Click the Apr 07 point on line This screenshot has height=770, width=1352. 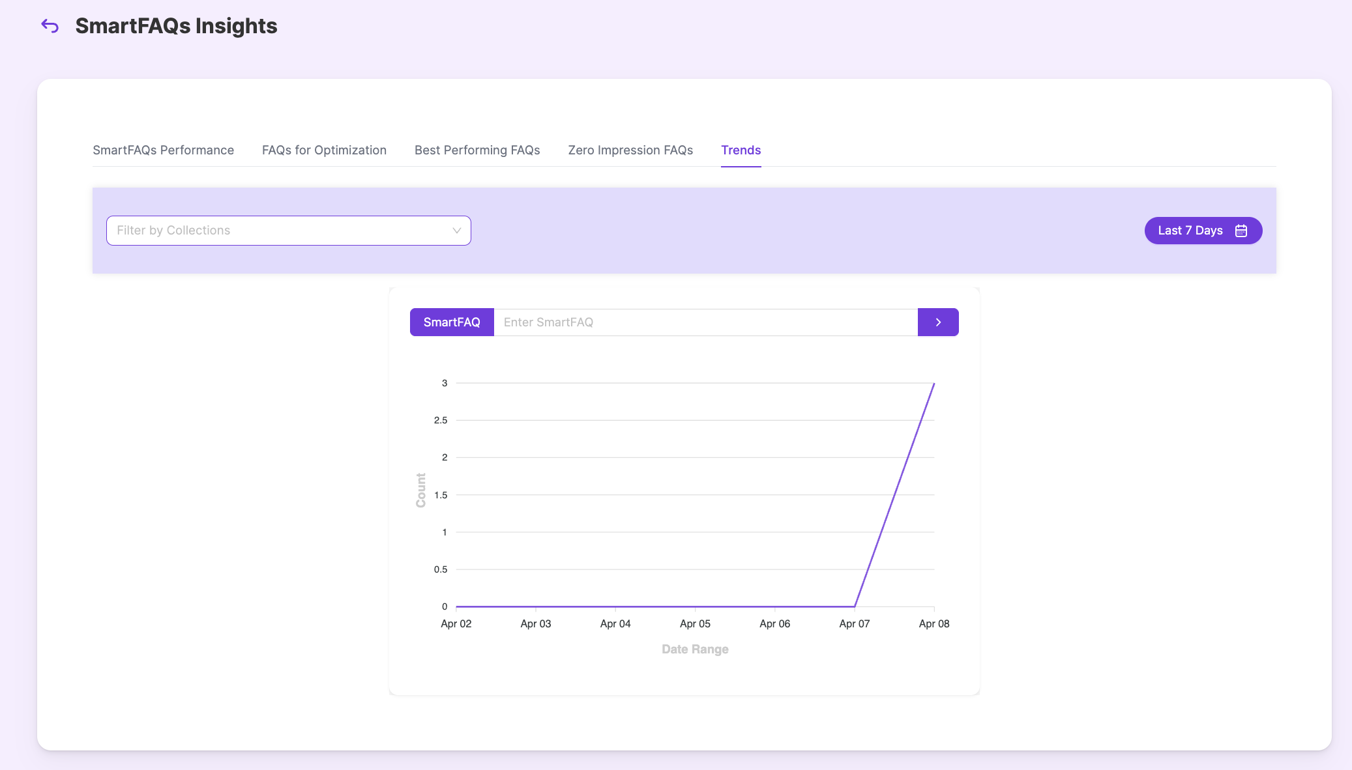pyautogui.click(x=855, y=606)
